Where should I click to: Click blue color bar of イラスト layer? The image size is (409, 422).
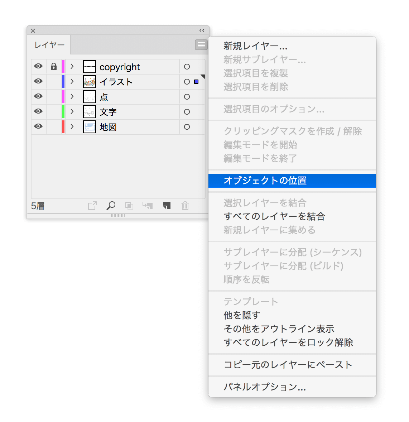pyautogui.click(x=63, y=82)
